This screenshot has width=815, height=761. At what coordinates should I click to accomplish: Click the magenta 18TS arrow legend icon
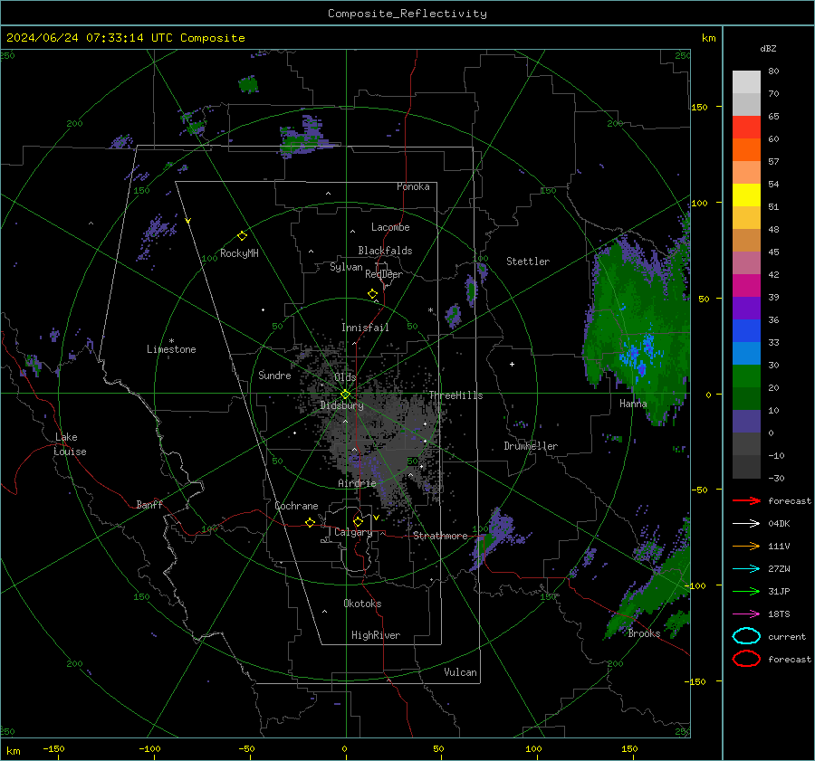point(746,614)
